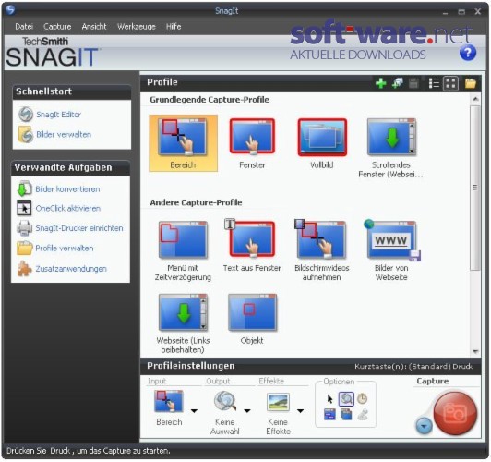Screen dimensions: 491x462
Task: Open the profile folder organizer icon
Action: coord(471,83)
